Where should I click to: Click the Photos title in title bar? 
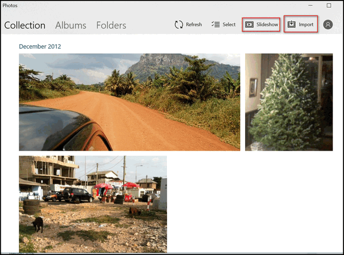10,5
